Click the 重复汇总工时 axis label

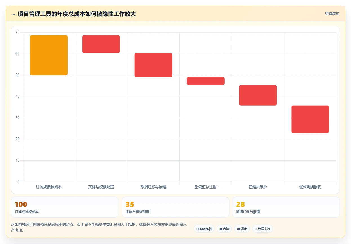pyautogui.click(x=206, y=187)
